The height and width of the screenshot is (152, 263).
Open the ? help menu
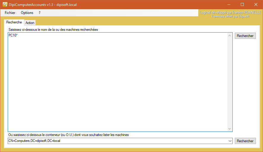39,13
